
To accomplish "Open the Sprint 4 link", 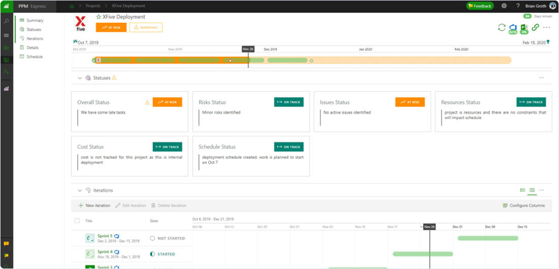I will (x=105, y=252).
